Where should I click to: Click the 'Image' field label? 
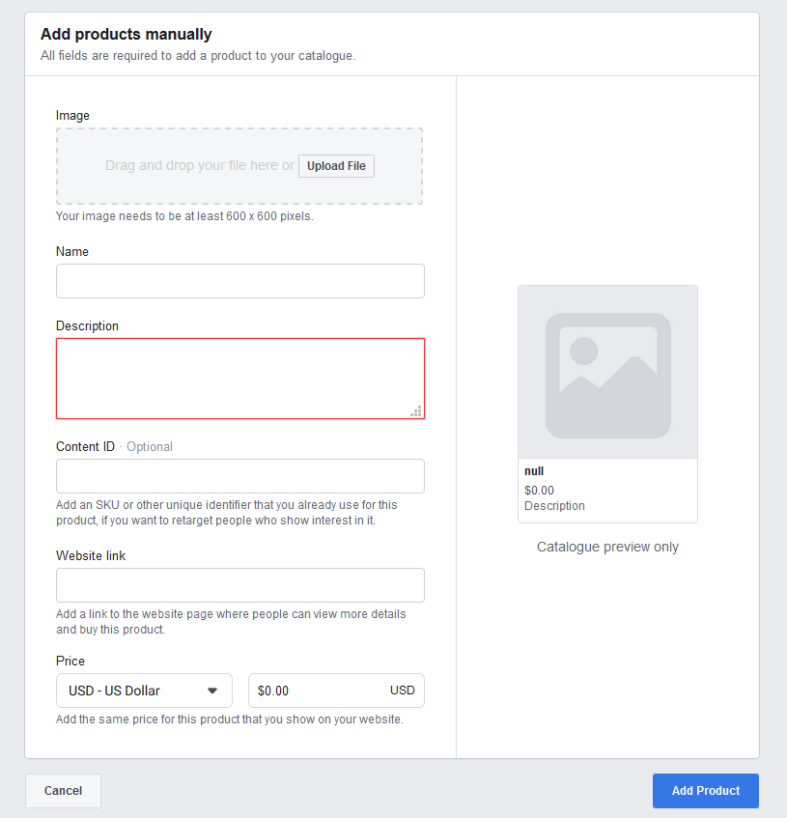[72, 116]
